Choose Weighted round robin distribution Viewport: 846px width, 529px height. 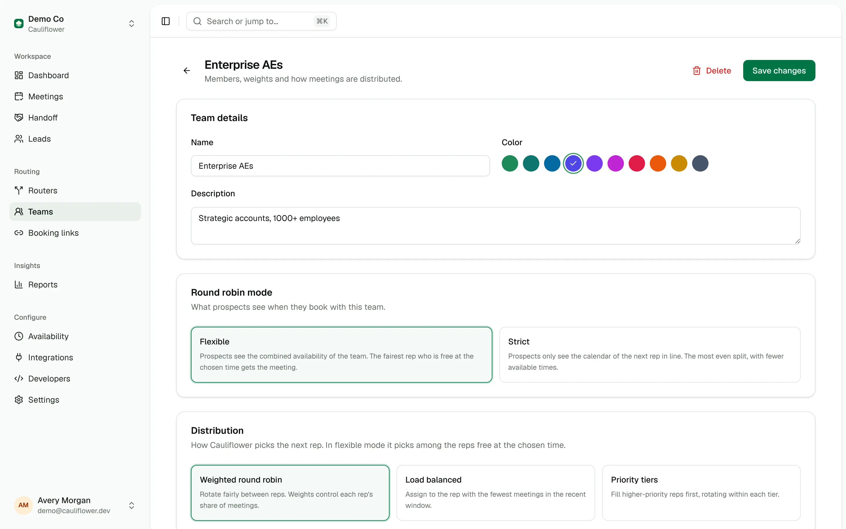[x=290, y=493]
